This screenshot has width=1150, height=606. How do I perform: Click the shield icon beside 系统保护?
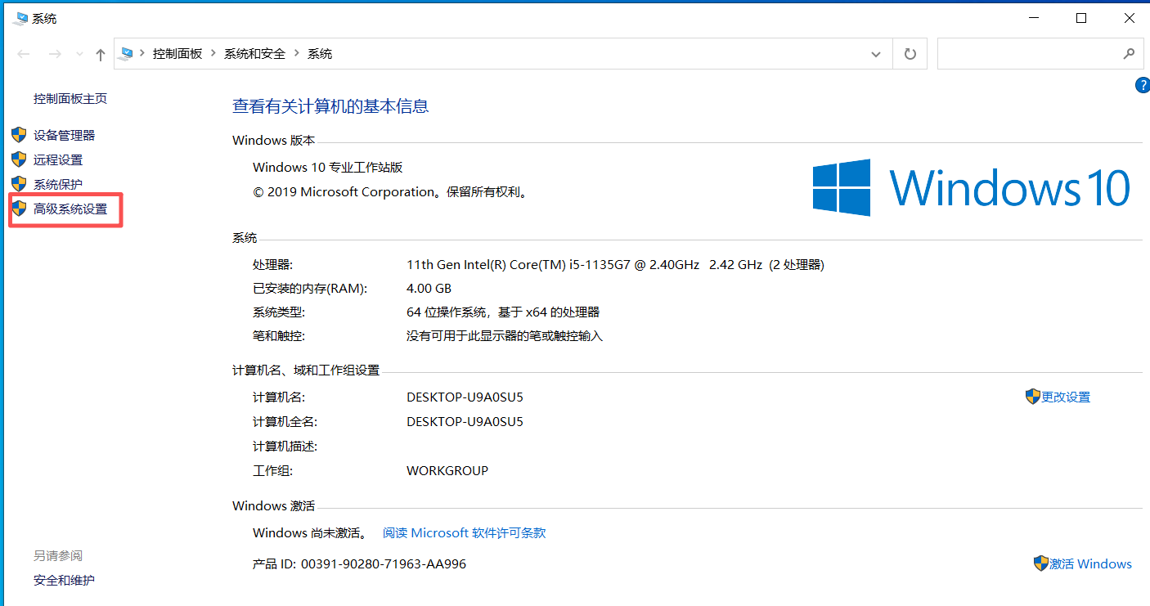(19, 184)
